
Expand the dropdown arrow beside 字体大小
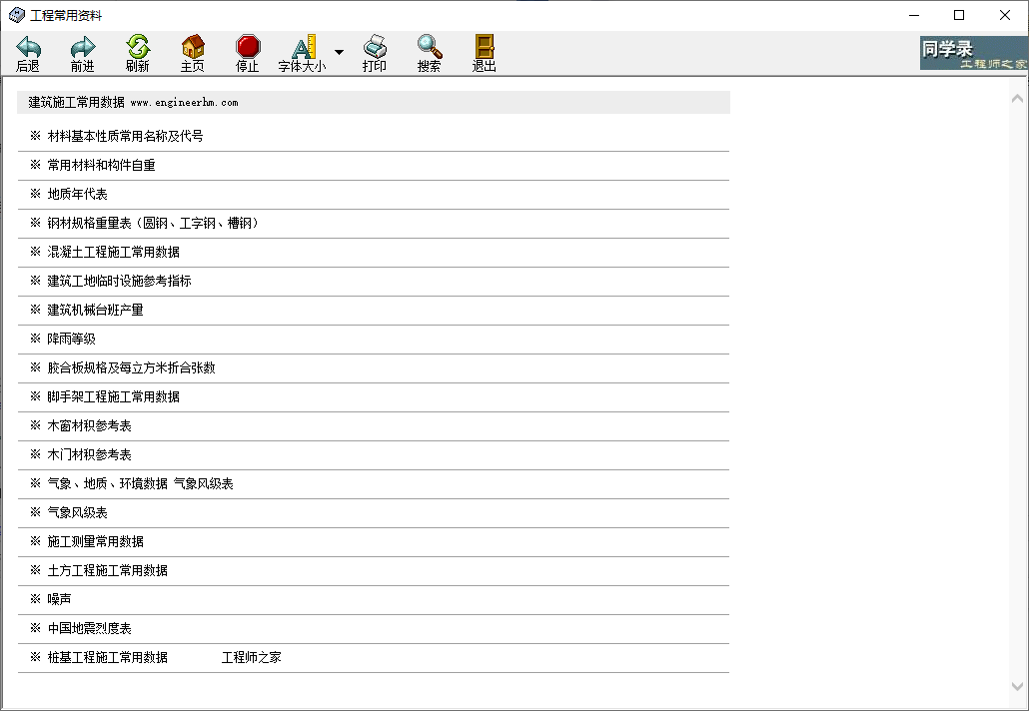(x=339, y=52)
